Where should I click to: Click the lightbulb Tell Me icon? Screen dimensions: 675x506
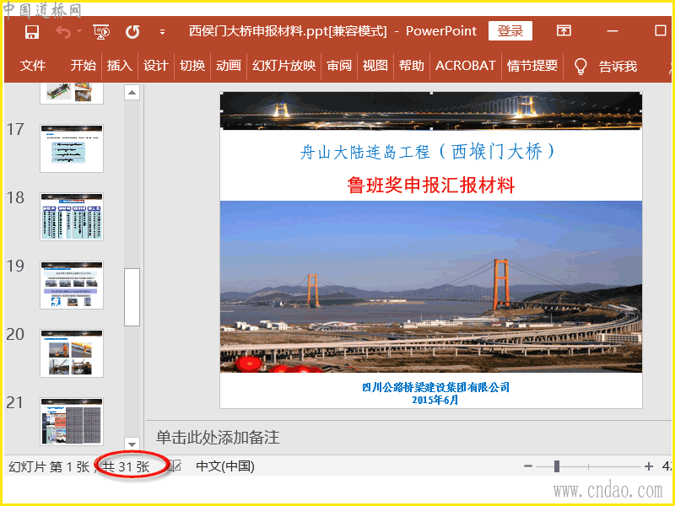(580, 67)
